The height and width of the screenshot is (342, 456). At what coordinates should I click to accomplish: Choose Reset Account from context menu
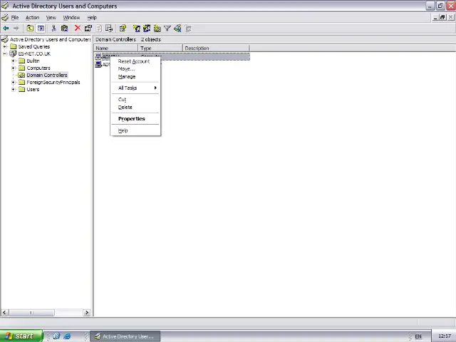point(135,61)
